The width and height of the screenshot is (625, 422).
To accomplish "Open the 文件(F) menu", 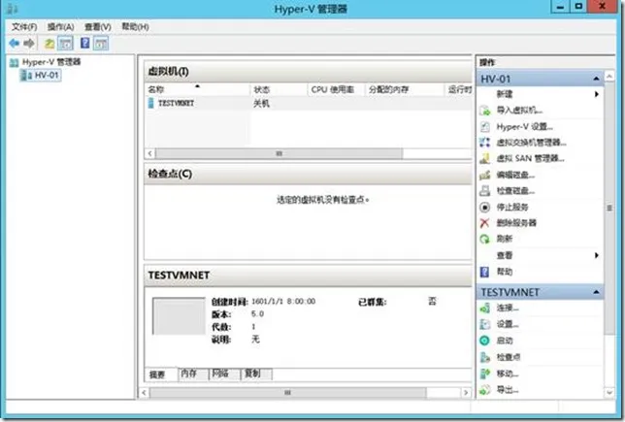I will click(x=24, y=27).
